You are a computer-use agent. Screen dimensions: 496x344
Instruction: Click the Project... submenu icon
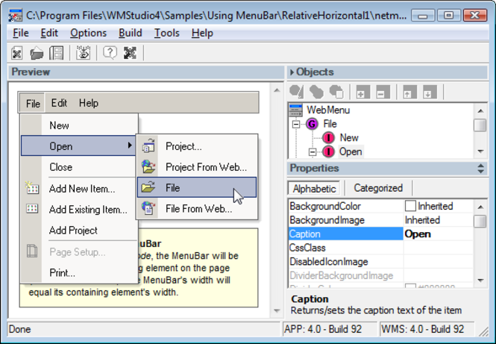tap(148, 146)
